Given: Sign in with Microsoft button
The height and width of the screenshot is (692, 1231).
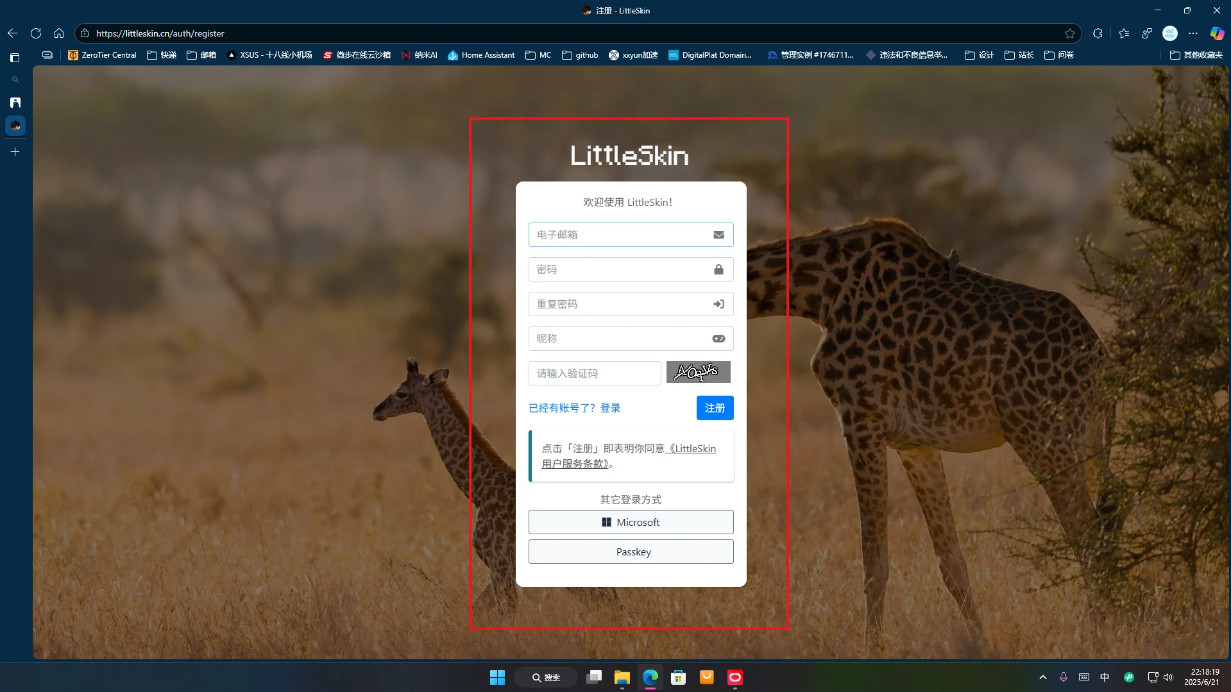Looking at the screenshot, I should point(631,522).
